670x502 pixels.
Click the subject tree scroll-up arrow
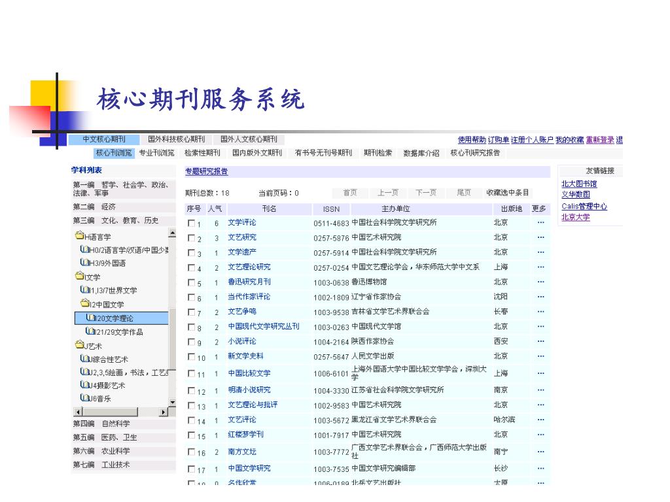pyautogui.click(x=172, y=233)
